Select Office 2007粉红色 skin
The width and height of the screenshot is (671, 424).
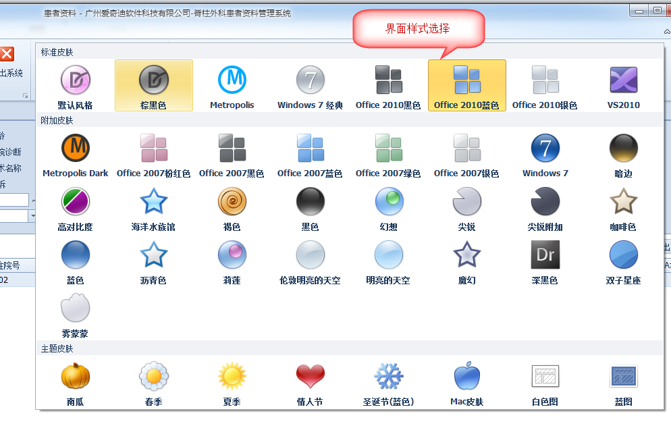coord(154,155)
